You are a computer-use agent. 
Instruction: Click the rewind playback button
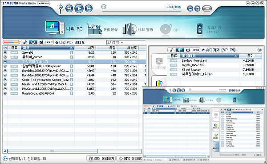point(69,8)
